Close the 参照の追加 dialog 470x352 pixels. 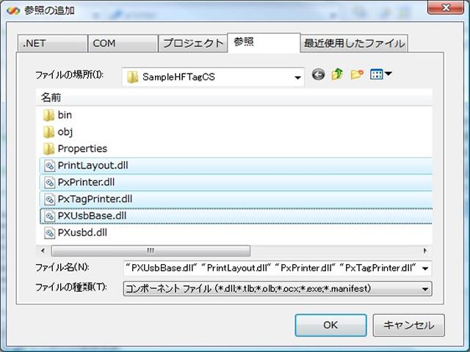click(x=446, y=7)
